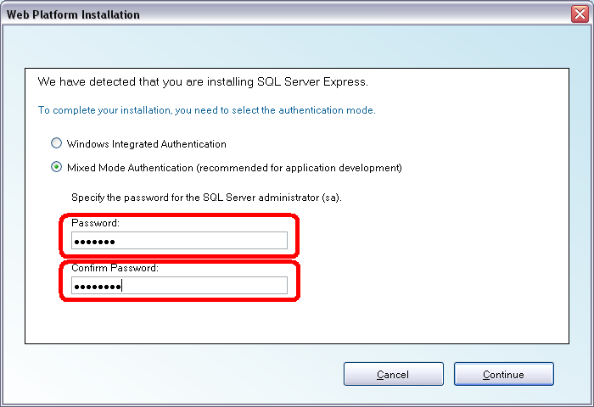Select Windows Integrated Authentication radio button
This screenshot has height=407, width=594.
(56, 143)
